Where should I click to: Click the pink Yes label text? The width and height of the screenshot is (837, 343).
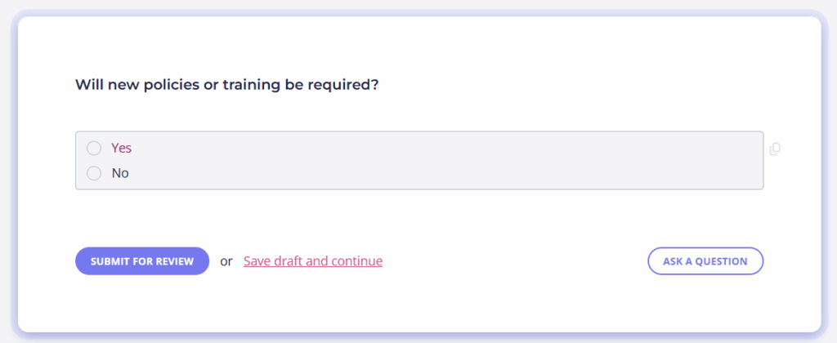click(121, 148)
